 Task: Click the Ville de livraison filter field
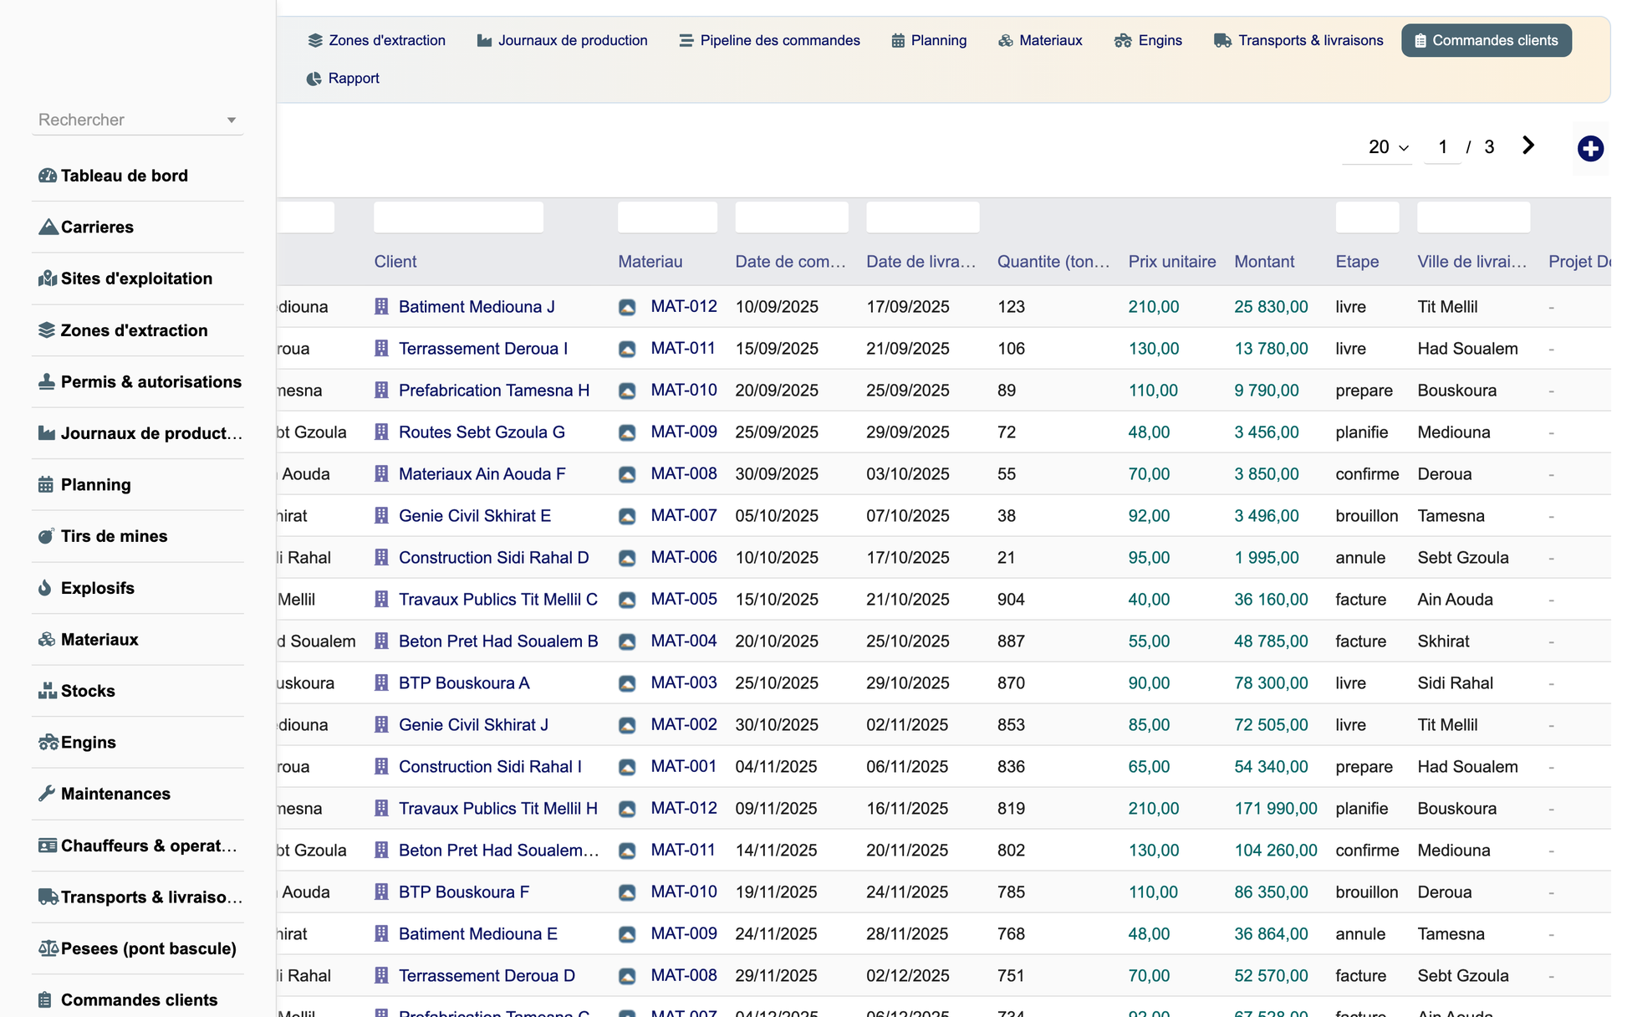point(1474,217)
